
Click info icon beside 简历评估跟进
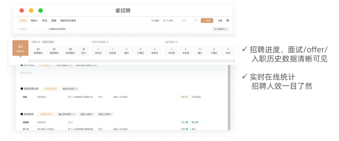108,42
